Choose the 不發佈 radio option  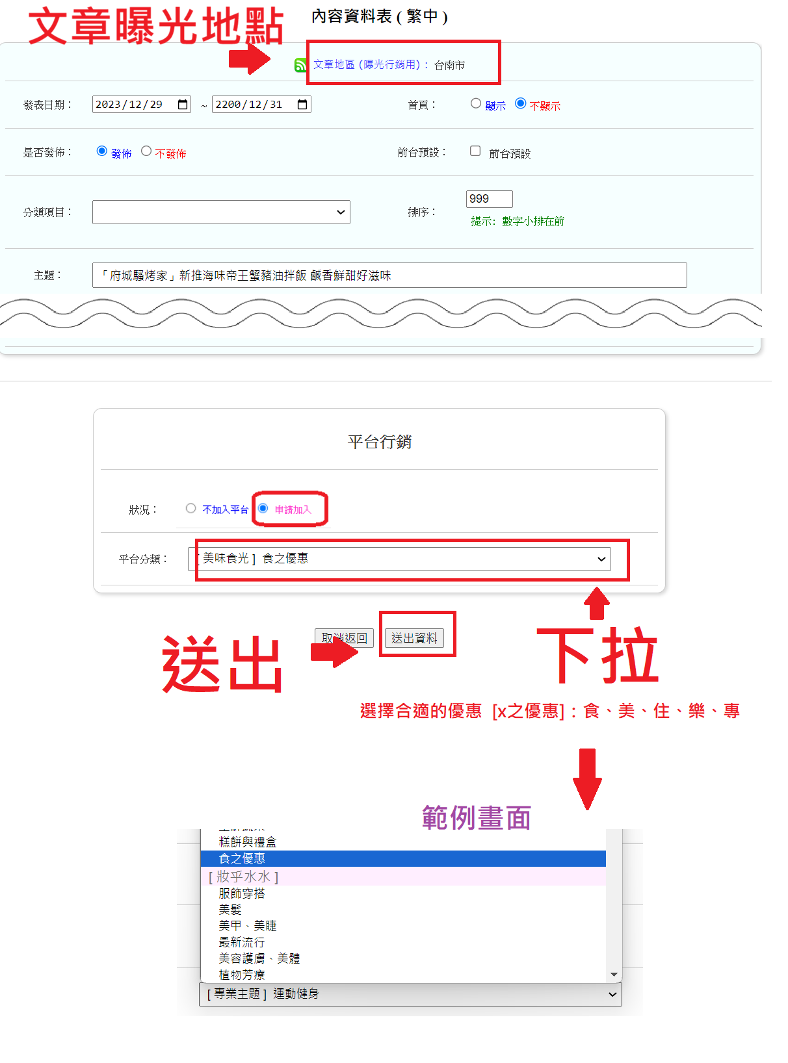146,151
